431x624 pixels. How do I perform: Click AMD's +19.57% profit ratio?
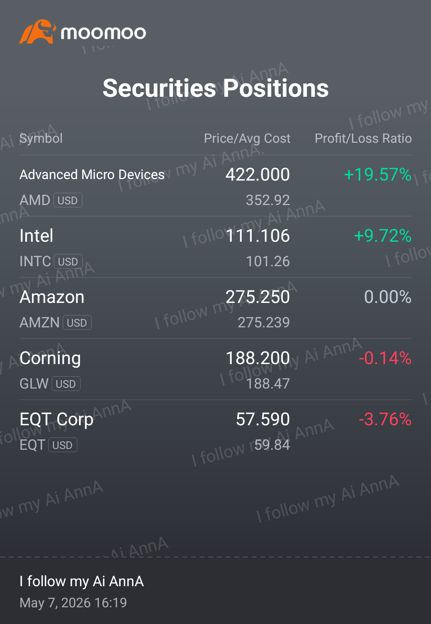tap(378, 175)
